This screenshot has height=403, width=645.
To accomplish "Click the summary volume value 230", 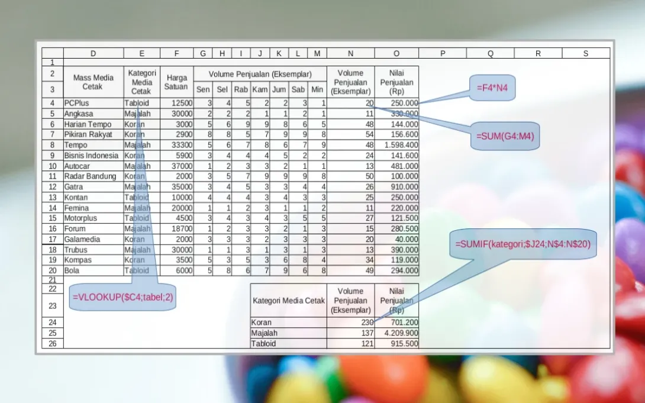I will click(x=350, y=323).
